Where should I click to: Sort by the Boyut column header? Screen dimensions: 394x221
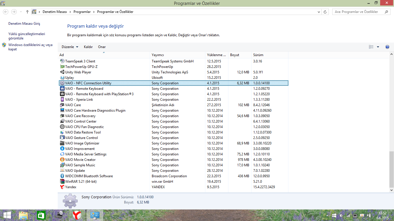click(x=240, y=55)
